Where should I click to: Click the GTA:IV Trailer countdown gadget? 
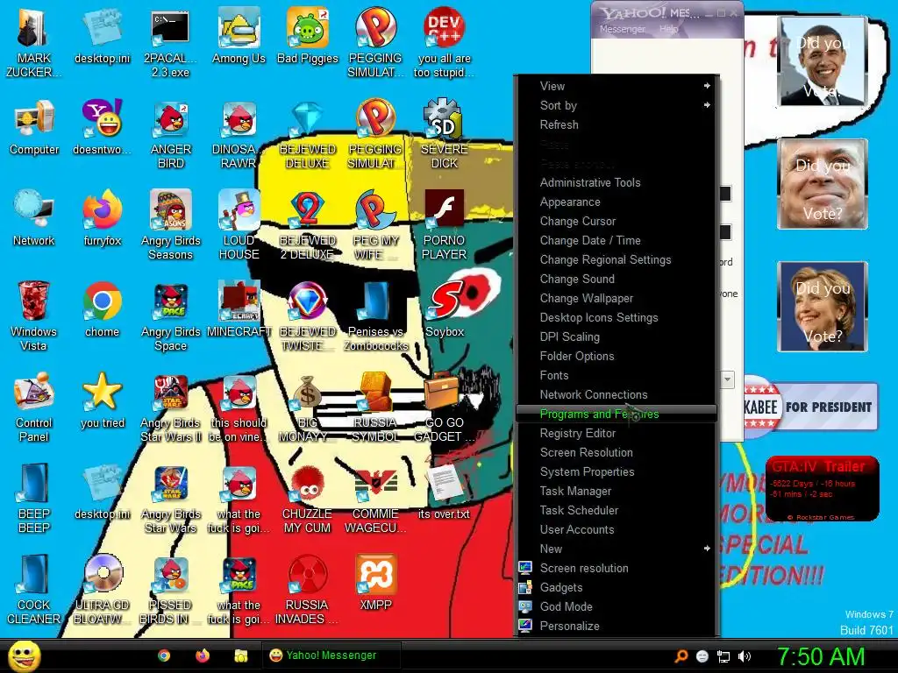coord(822,488)
